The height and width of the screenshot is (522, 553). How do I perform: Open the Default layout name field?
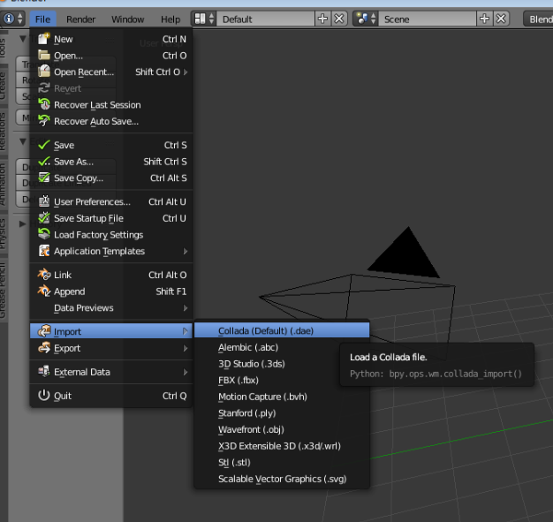point(266,19)
